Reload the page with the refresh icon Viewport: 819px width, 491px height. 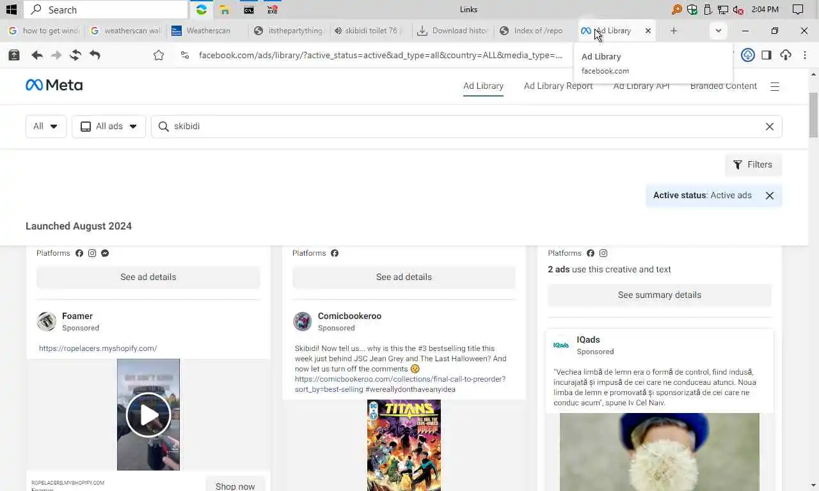click(76, 56)
